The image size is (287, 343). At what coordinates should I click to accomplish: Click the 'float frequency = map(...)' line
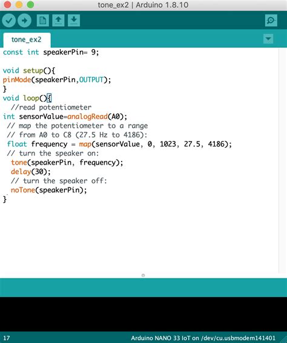[x=119, y=144]
